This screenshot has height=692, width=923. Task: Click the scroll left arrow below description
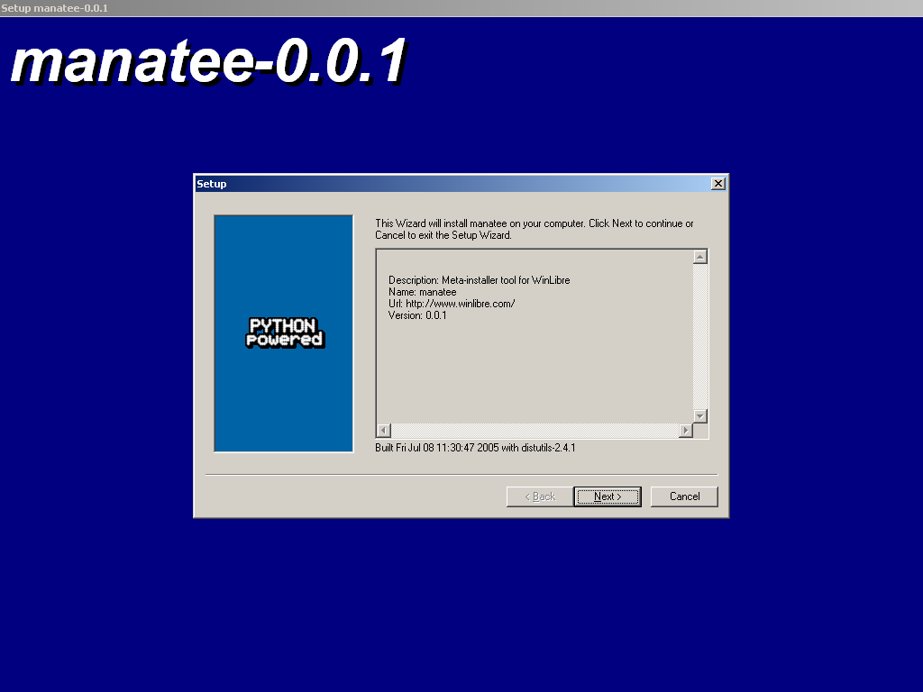383,431
